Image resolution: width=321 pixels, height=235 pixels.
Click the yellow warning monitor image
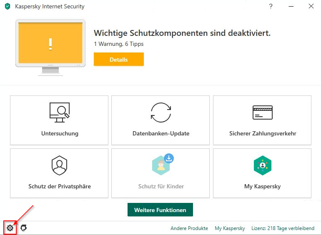(x=50, y=47)
